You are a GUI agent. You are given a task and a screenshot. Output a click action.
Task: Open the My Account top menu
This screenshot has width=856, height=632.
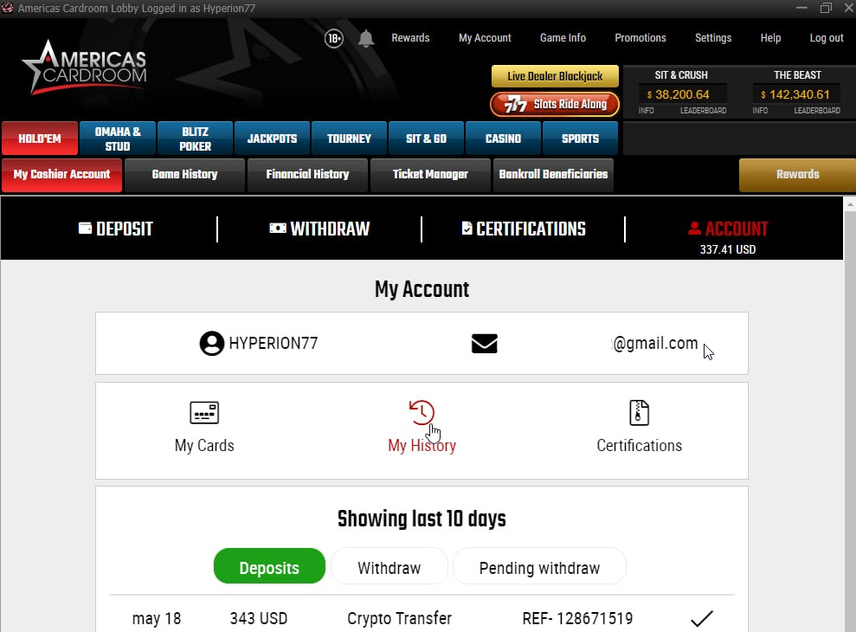[485, 38]
